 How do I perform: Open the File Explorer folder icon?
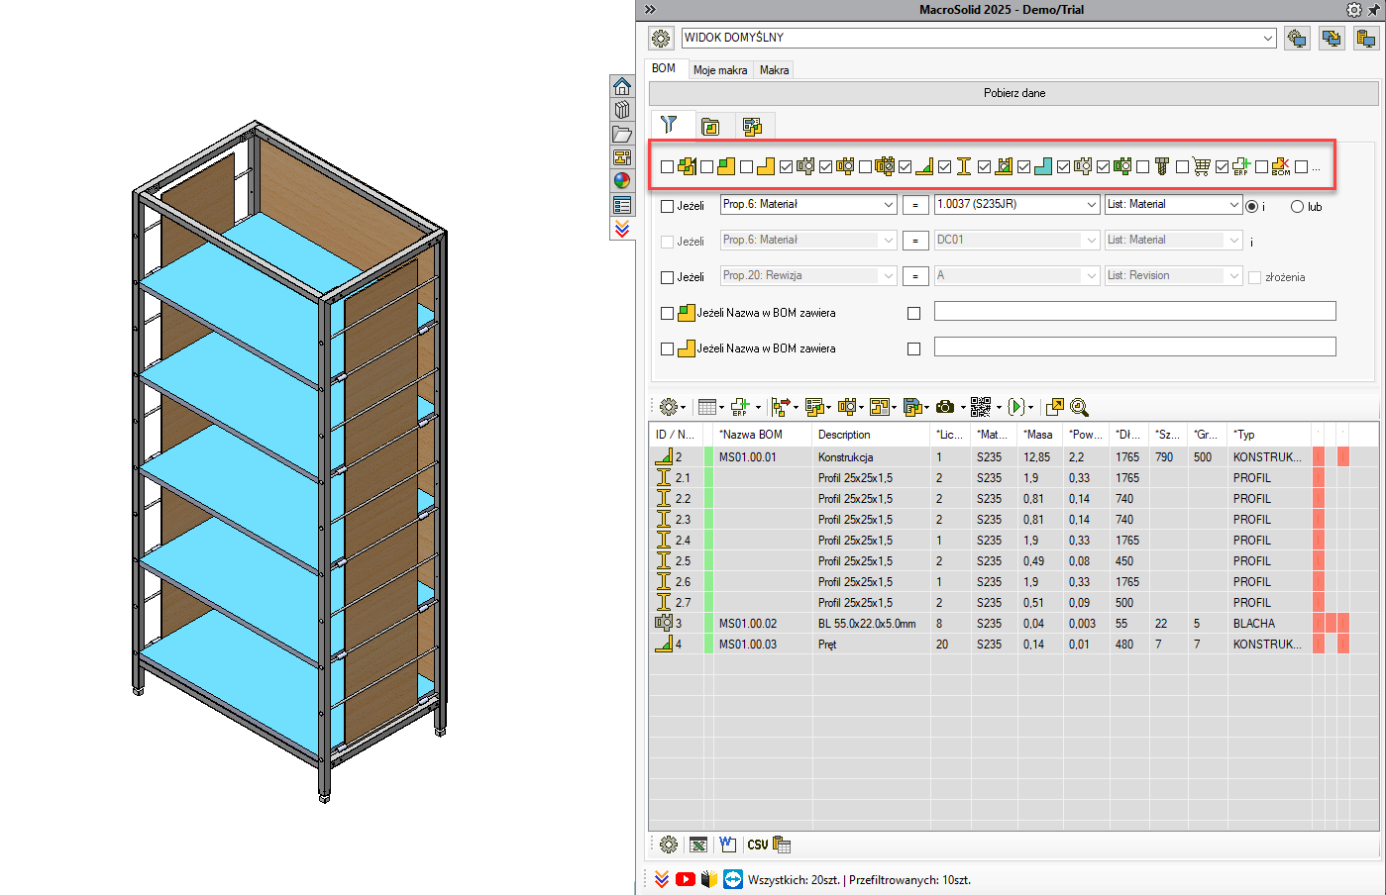pos(622,134)
